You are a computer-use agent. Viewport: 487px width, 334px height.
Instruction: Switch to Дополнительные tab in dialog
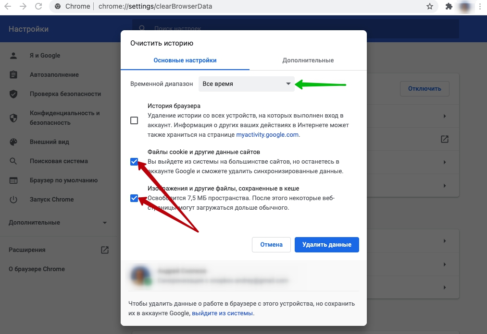click(x=308, y=60)
